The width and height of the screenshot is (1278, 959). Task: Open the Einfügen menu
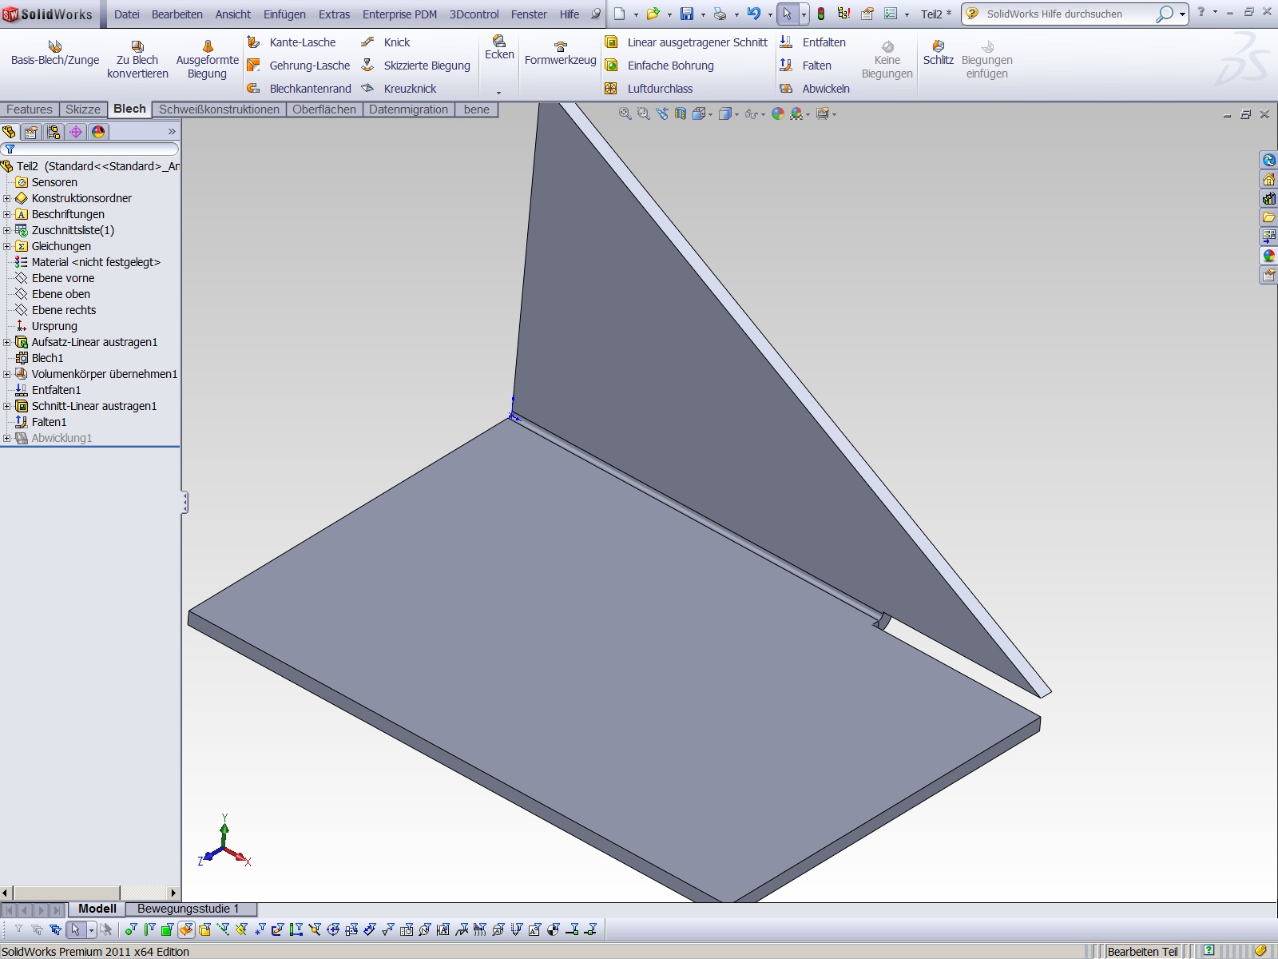pyautogui.click(x=284, y=14)
